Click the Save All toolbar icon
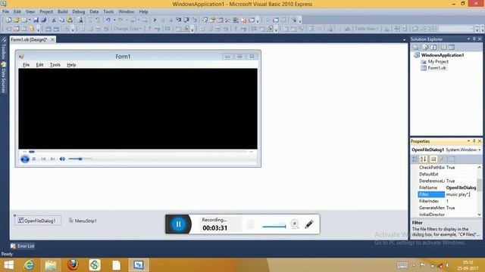 (x=44, y=20)
